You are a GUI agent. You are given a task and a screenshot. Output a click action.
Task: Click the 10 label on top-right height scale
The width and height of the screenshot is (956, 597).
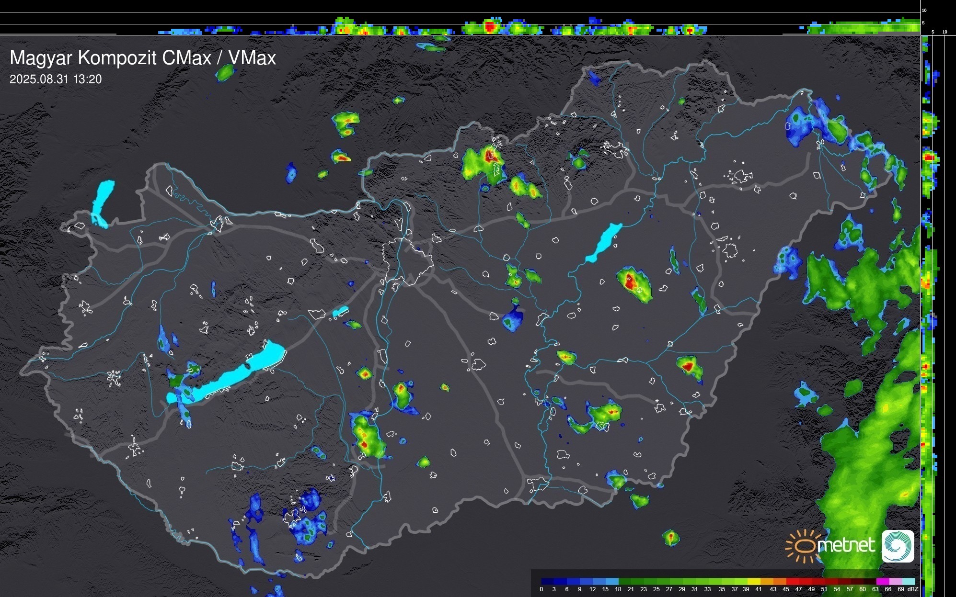click(924, 10)
